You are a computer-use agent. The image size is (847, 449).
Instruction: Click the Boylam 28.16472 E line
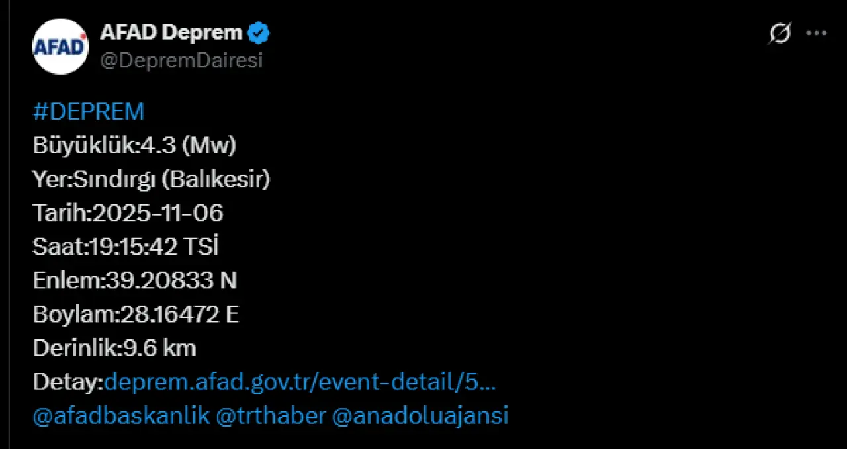point(136,314)
